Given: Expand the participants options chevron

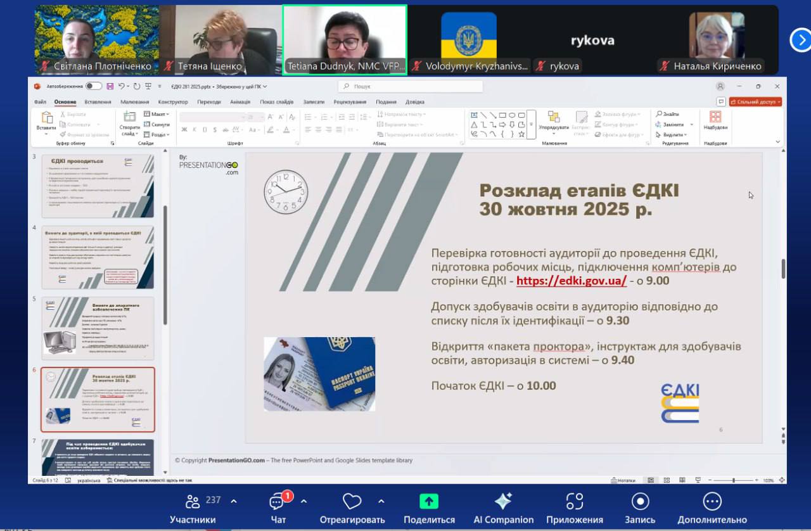Looking at the screenshot, I should (233, 501).
